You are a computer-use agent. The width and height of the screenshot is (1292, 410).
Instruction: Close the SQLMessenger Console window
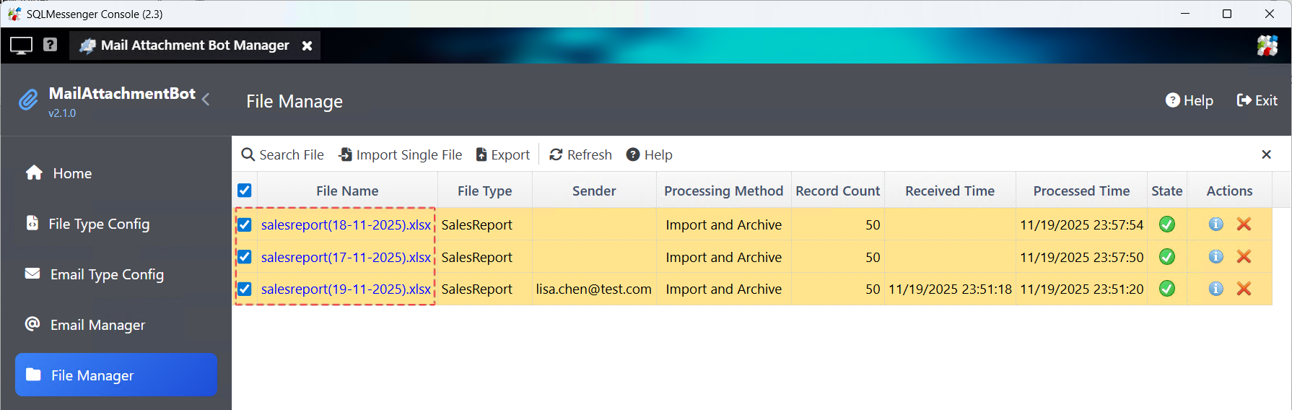click(x=1270, y=14)
